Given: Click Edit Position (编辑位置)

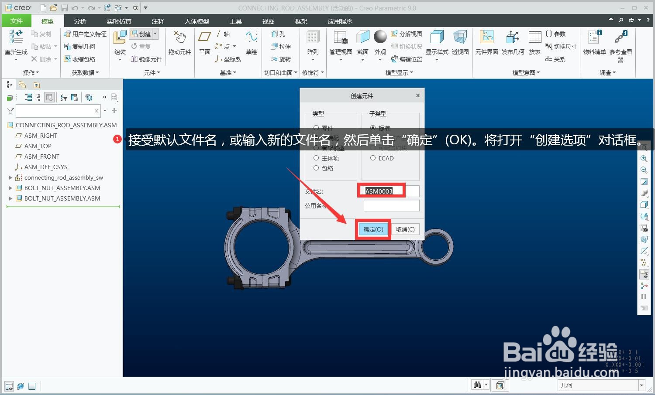Looking at the screenshot, I should point(407,59).
